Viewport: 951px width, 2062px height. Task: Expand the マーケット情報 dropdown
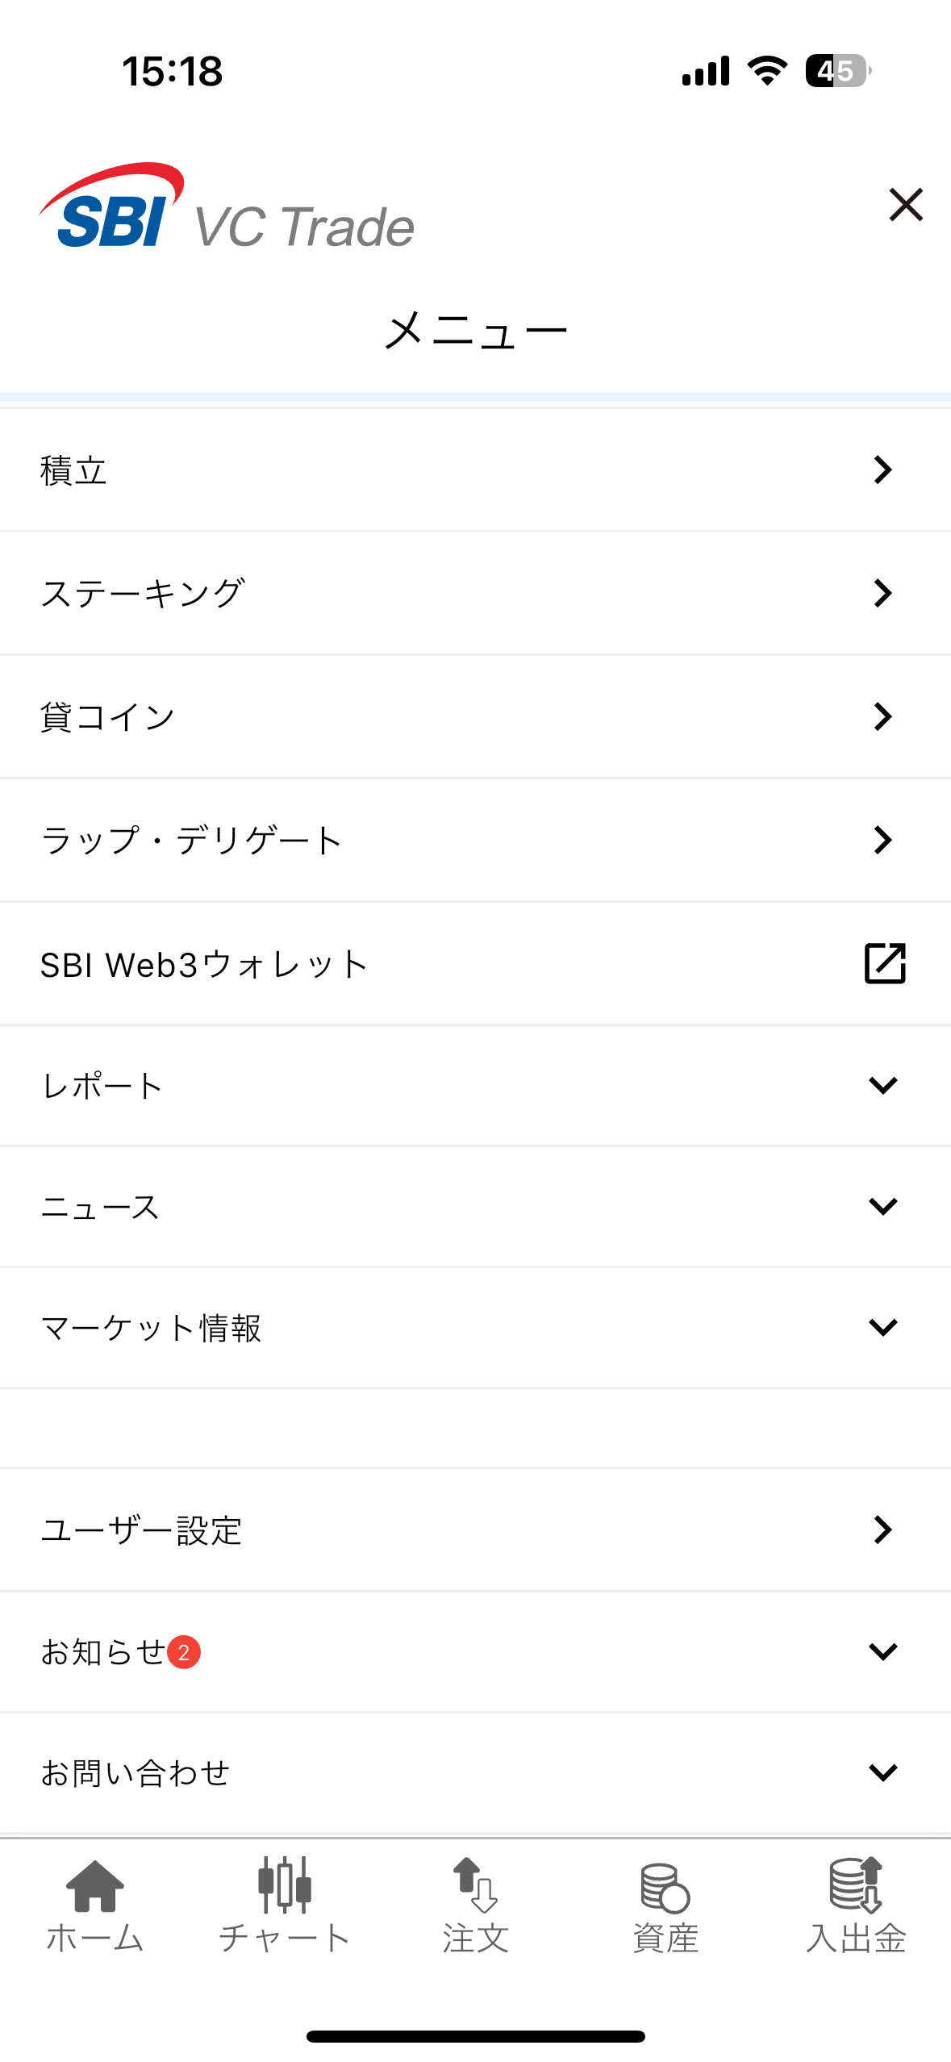[x=883, y=1327]
